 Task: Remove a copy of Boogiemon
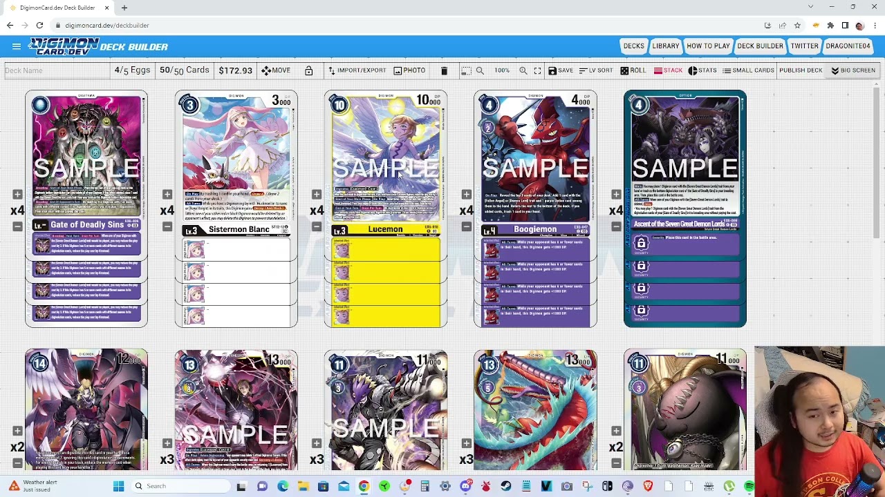pyautogui.click(x=467, y=226)
